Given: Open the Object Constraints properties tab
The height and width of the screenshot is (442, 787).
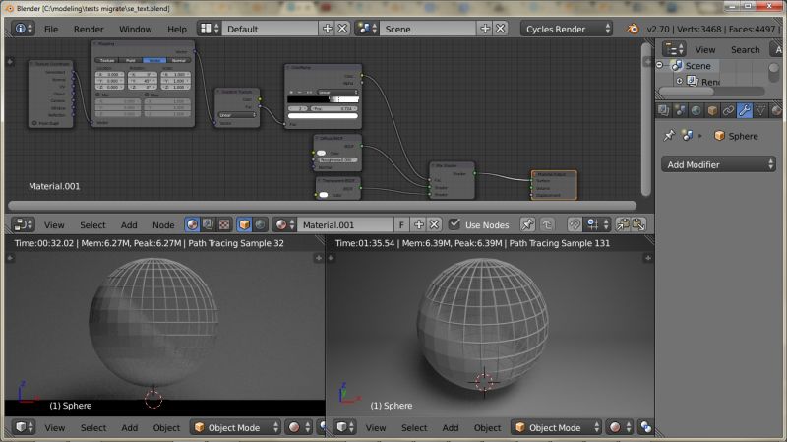Looking at the screenshot, I should tap(728, 110).
